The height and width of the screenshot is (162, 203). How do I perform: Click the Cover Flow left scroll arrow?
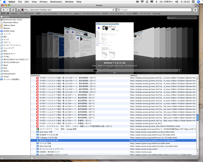[x=50, y=71]
